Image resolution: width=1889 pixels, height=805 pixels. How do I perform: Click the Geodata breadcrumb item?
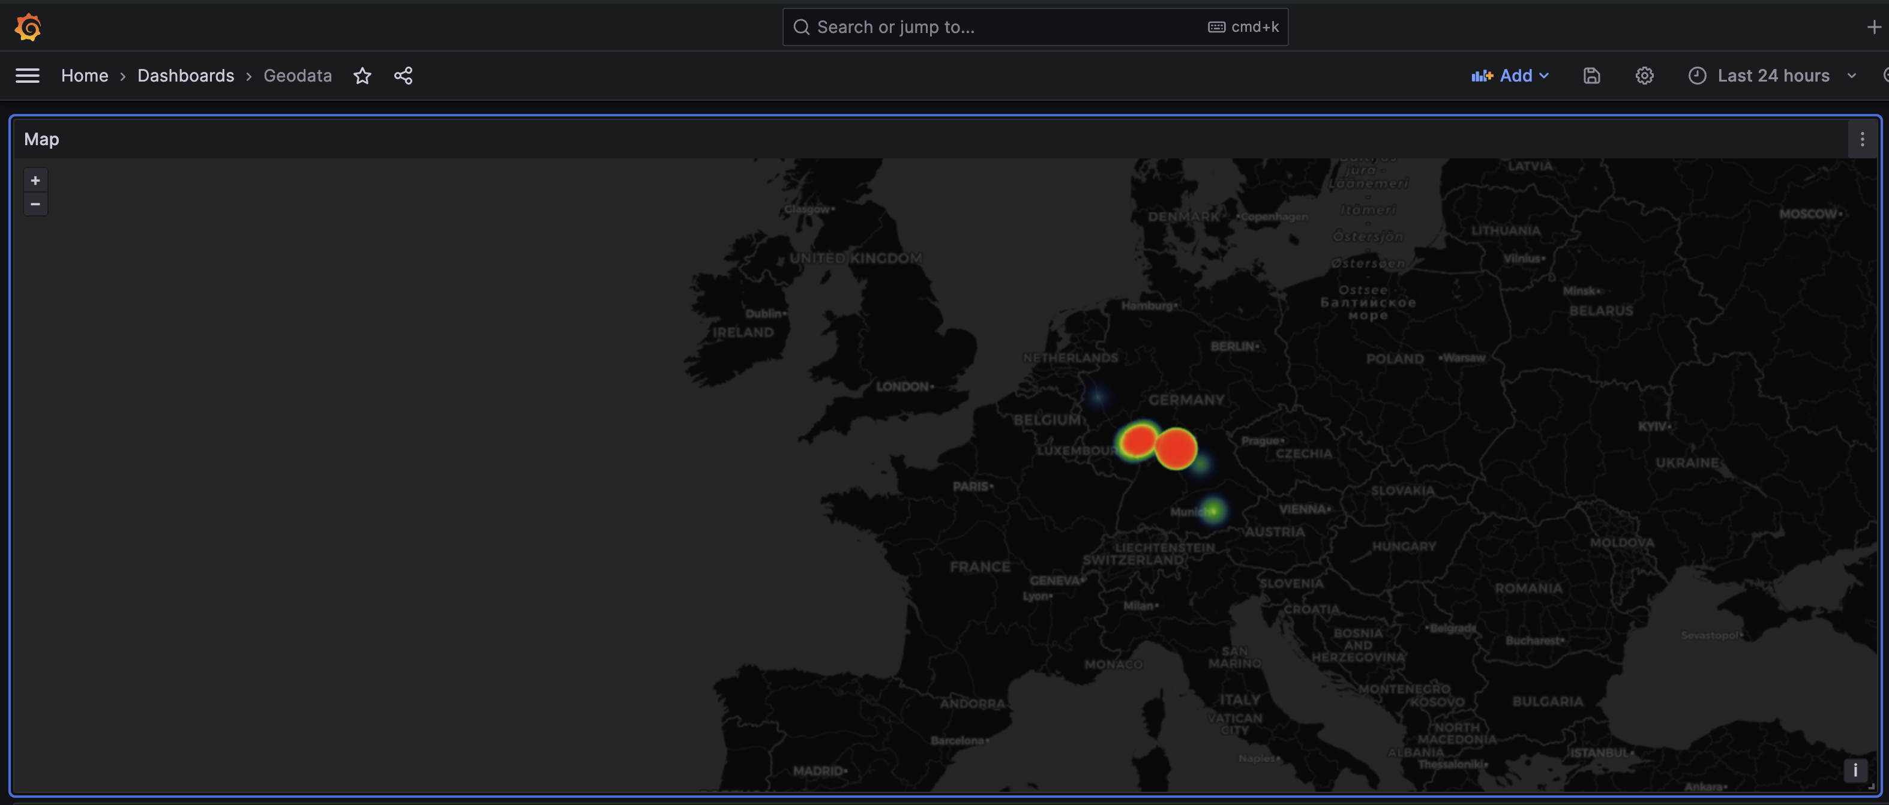pos(297,76)
